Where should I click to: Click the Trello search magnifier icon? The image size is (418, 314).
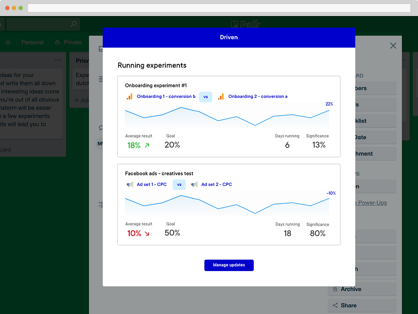click(73, 24)
